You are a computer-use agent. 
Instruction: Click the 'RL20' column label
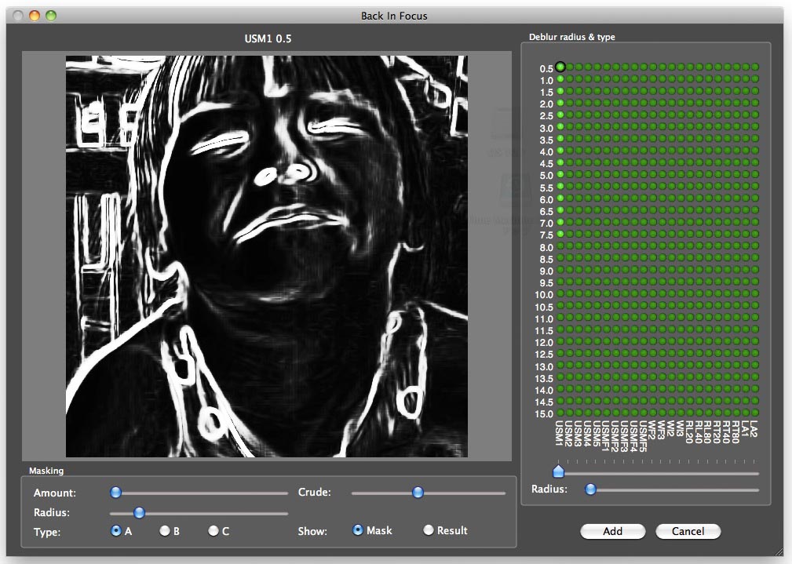(689, 431)
